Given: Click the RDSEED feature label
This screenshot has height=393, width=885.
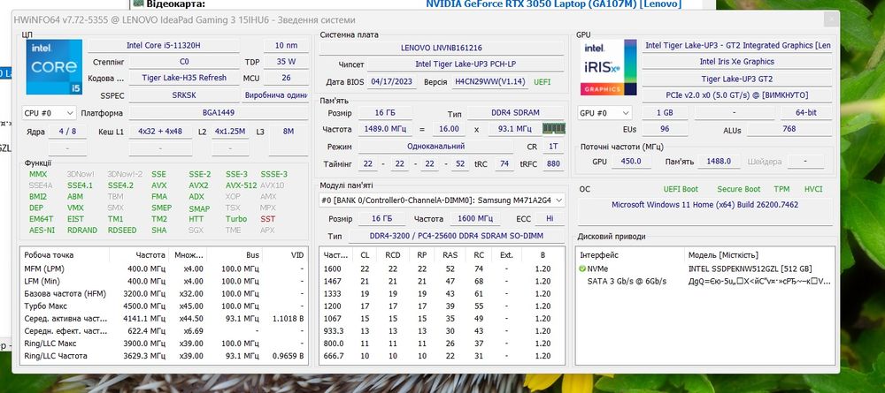Looking at the screenshot, I should point(122,231).
